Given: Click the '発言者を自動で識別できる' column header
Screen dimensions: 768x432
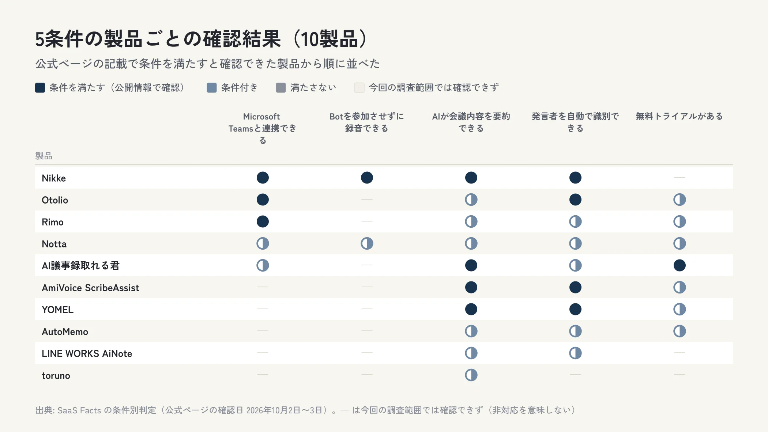Looking at the screenshot, I should coord(575,122).
